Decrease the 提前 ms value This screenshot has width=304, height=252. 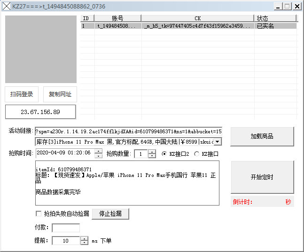[x=84, y=243]
